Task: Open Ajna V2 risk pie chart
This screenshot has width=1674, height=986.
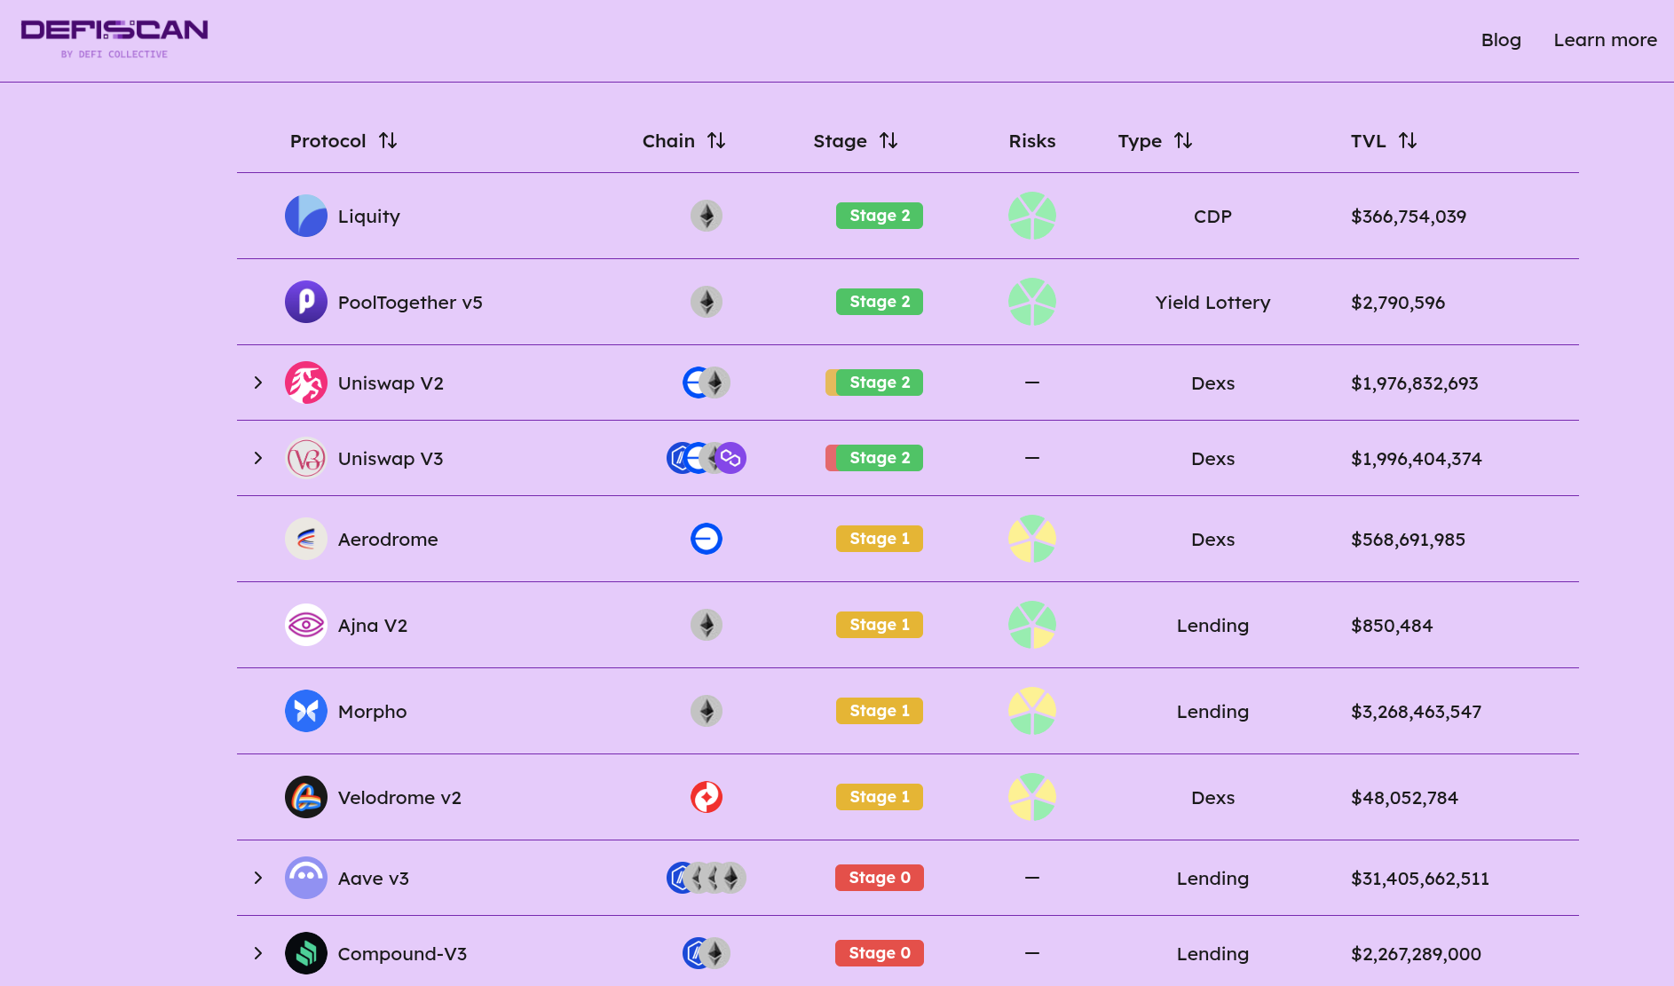Action: point(1032,625)
